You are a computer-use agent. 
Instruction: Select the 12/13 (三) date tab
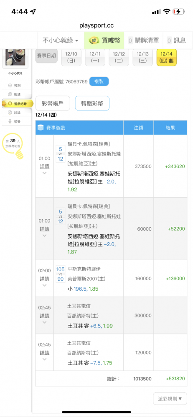point(142,57)
